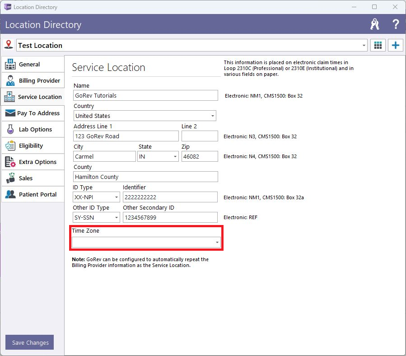Expand the ID Type dropdown
Viewport: 406px width, 356px height.
117,197
